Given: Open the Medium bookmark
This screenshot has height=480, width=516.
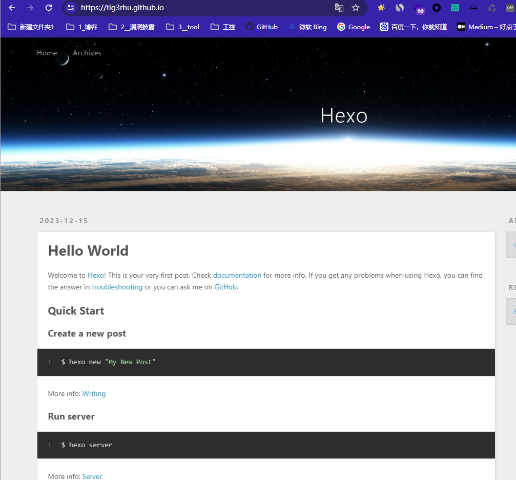Looking at the screenshot, I should (x=486, y=27).
